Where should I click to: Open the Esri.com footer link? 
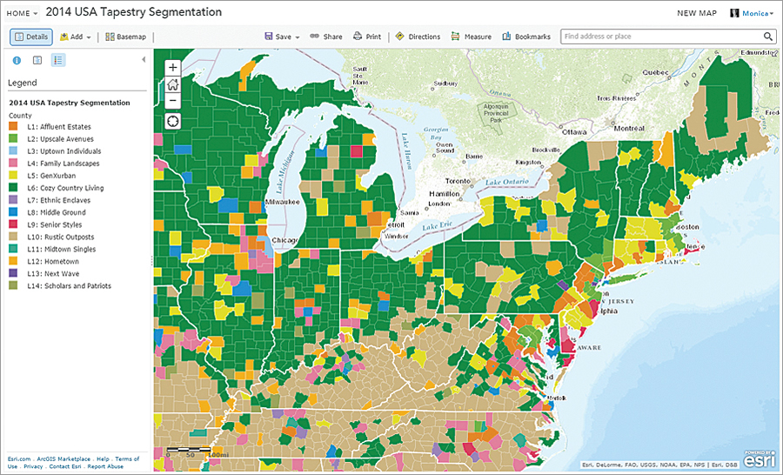tap(19, 458)
